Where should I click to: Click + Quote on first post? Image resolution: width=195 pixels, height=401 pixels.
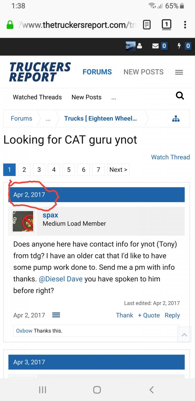coord(149,315)
